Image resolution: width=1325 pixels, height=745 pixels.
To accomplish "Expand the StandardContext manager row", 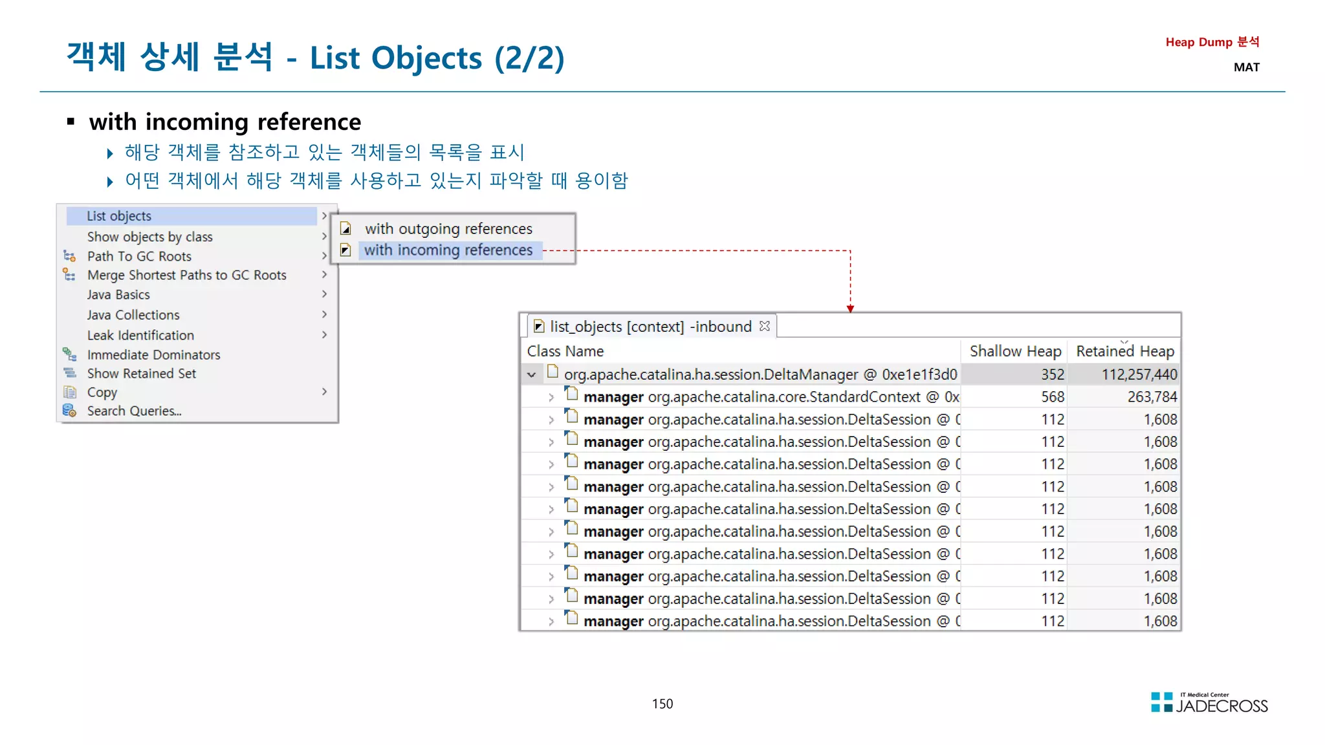I will point(551,397).
